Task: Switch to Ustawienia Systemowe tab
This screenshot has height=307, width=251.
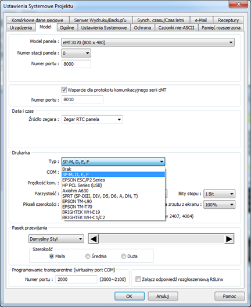Action: (104, 27)
